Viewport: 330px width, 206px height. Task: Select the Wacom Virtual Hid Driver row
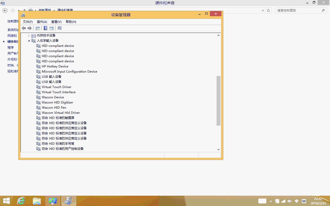(61, 113)
